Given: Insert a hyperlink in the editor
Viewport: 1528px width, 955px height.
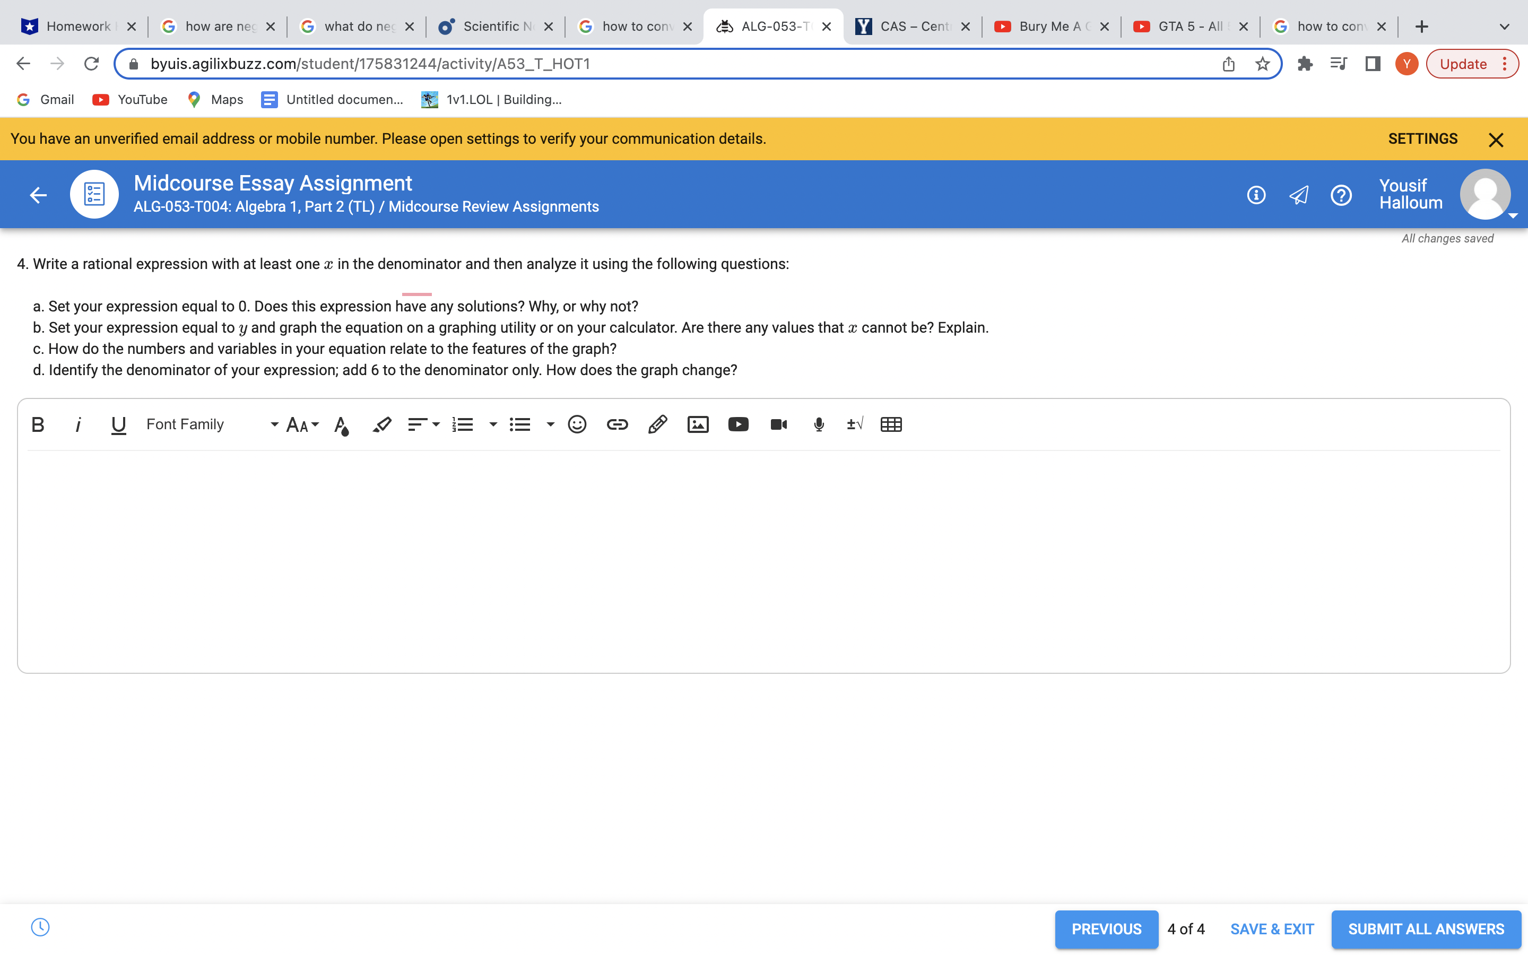Looking at the screenshot, I should pos(617,424).
